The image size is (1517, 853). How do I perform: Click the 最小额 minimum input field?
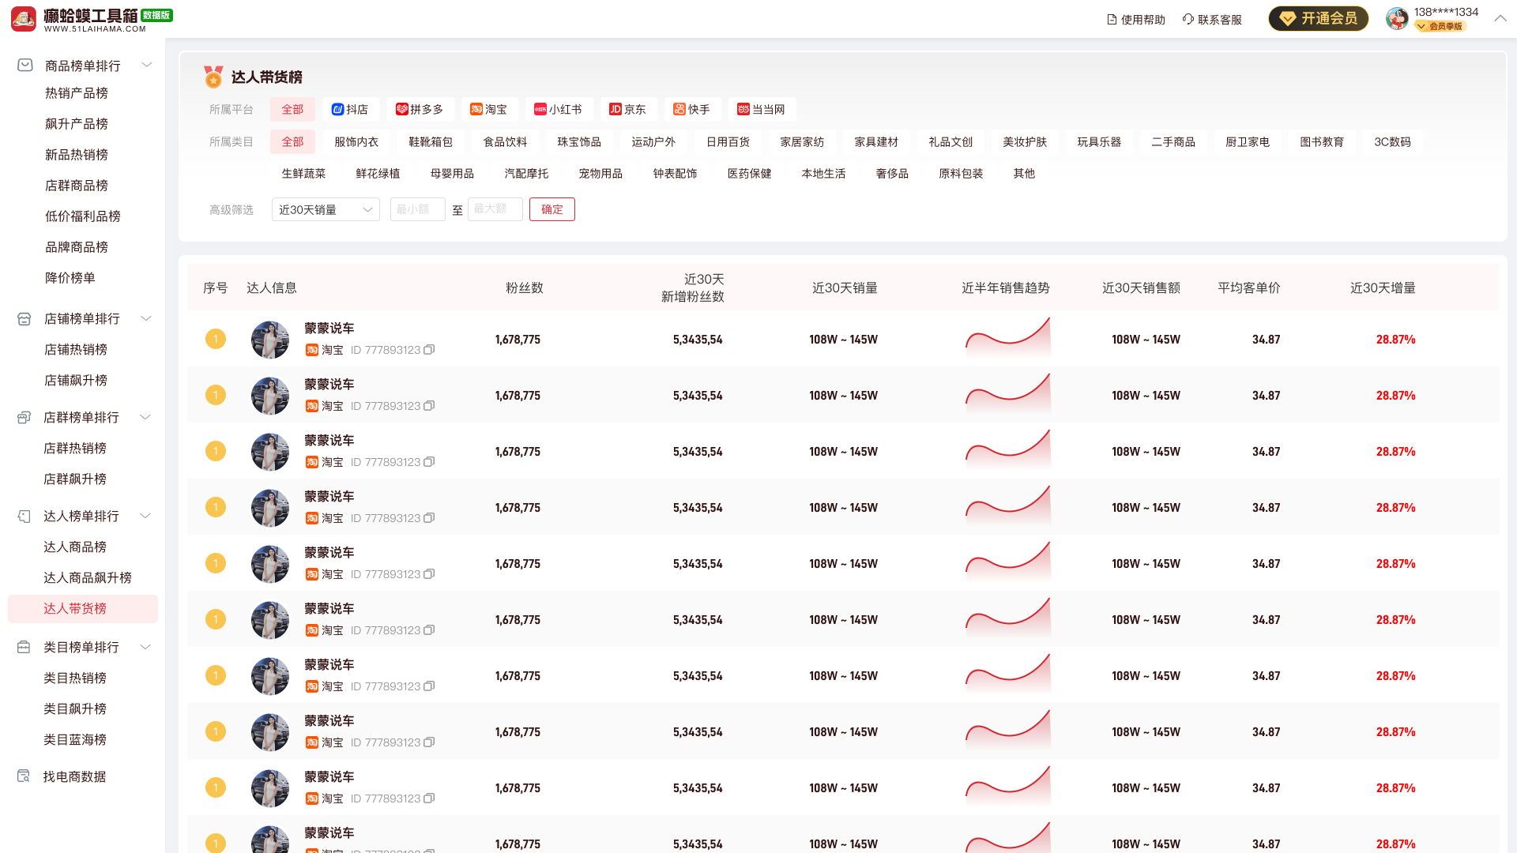tap(417, 209)
